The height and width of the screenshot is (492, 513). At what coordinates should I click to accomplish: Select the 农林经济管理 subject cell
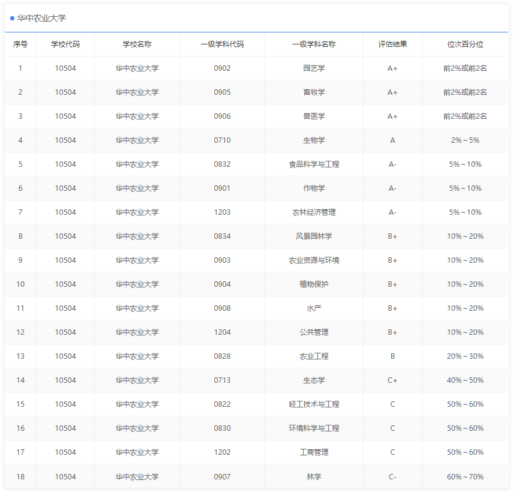pos(314,212)
